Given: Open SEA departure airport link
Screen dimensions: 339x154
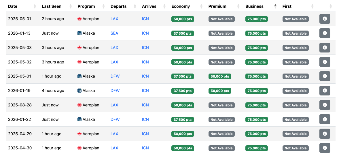Looking at the screenshot, I should 114,33.
